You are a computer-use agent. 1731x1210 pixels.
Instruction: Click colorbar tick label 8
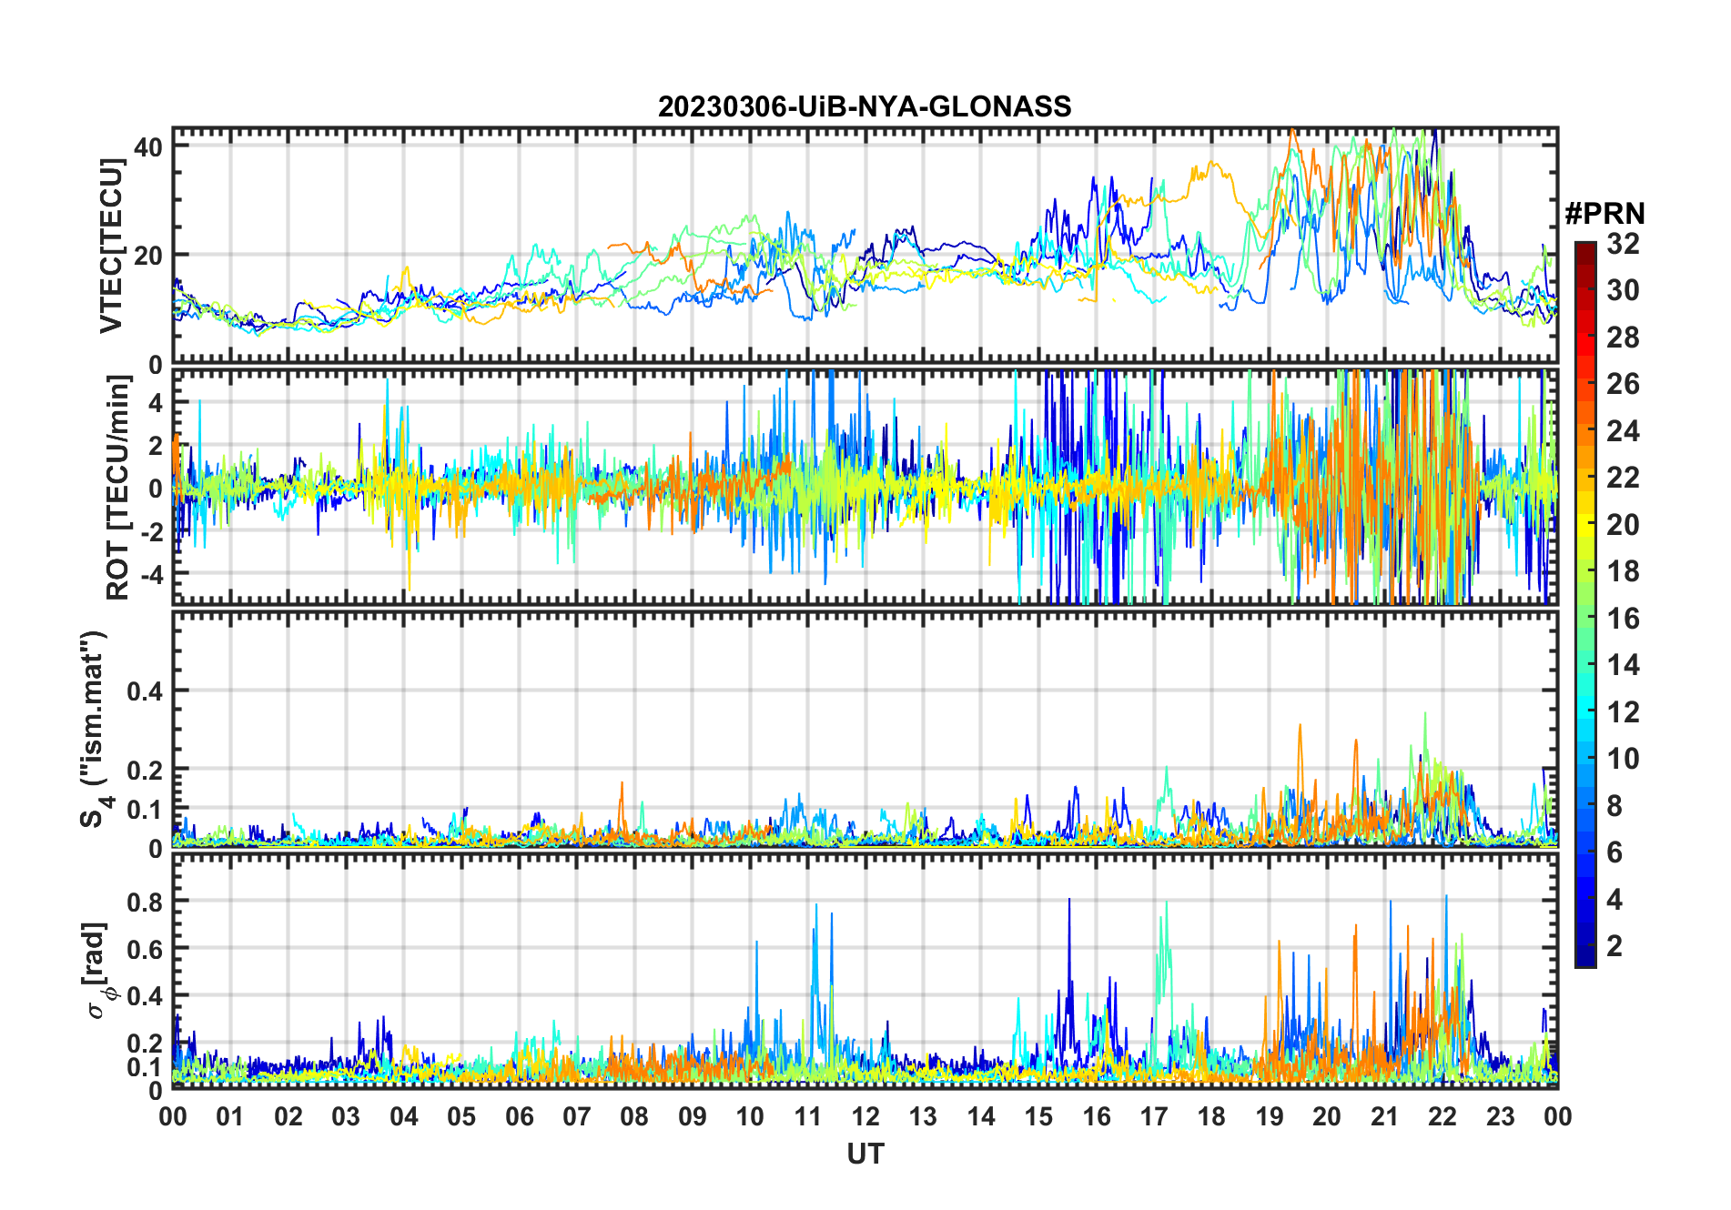[x=1615, y=806]
